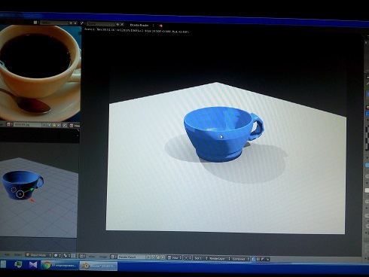Open the Image menu in image editor
369x277 pixels.
pyautogui.click(x=103, y=257)
